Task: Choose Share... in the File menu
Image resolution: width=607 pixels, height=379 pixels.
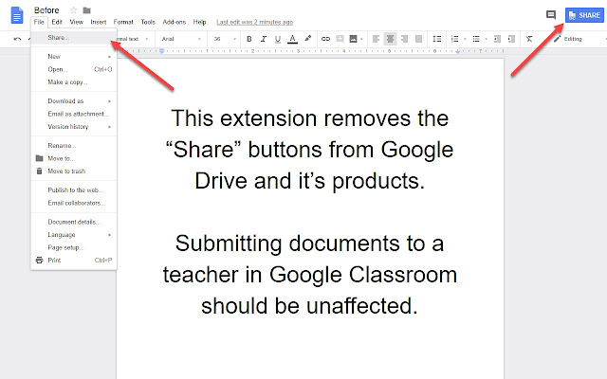Action: (x=74, y=38)
